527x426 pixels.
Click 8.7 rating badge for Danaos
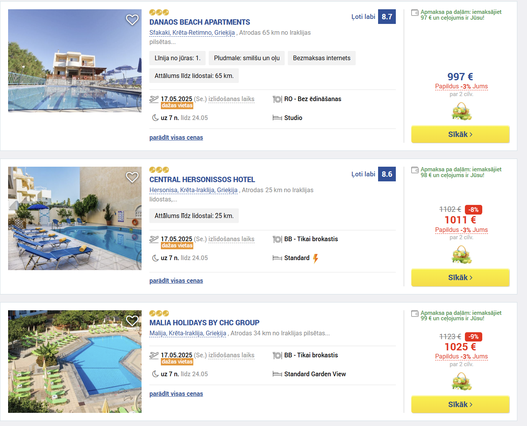point(387,17)
